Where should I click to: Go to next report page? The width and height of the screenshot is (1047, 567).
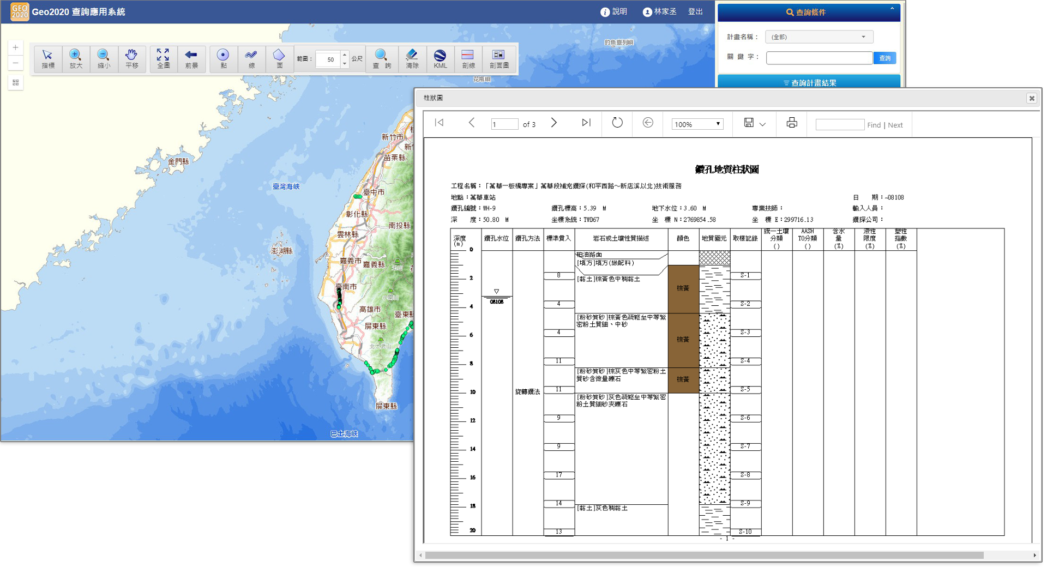coord(554,123)
